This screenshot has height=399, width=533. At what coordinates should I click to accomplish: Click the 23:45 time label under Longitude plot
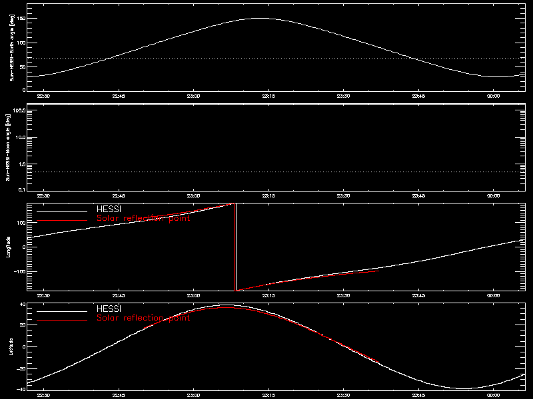click(419, 295)
